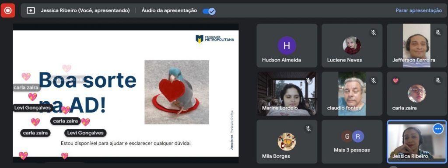The width and height of the screenshot is (448, 168).
Task: Click the bird with heart image on slide
Action: (x=177, y=92)
